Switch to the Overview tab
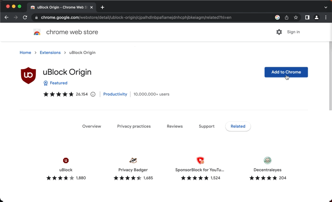This screenshot has height=202, width=332. (x=92, y=126)
